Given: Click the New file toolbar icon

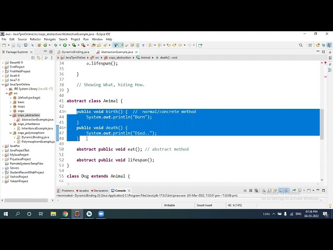Looking at the screenshot, I should (x=4, y=45).
